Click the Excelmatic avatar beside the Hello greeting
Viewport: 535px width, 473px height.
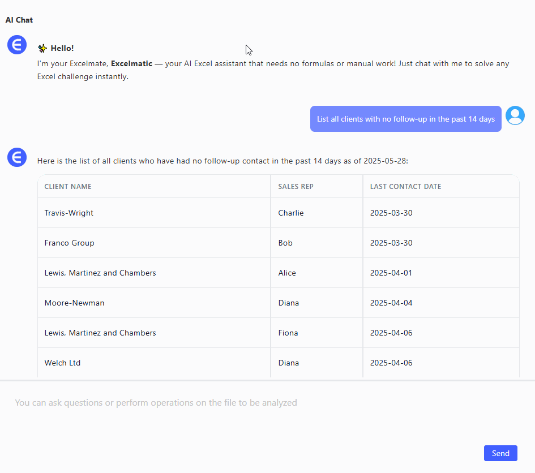coord(17,44)
